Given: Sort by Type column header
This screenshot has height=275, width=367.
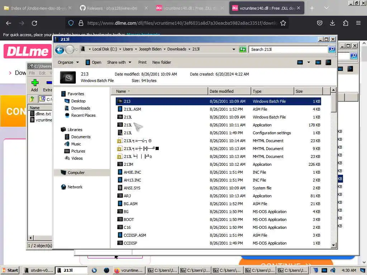Looking at the screenshot, I should coord(272,91).
